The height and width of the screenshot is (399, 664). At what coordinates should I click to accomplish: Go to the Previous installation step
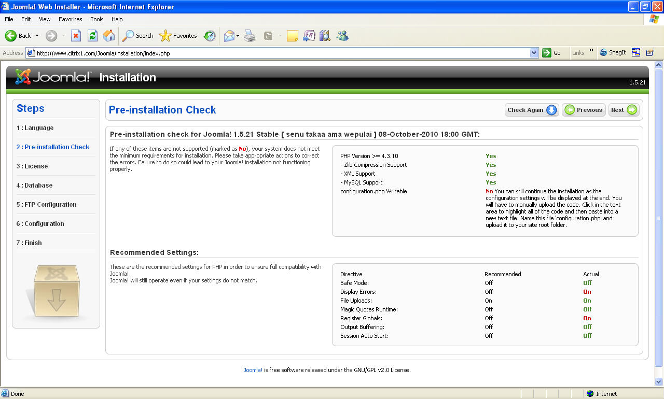tap(584, 110)
